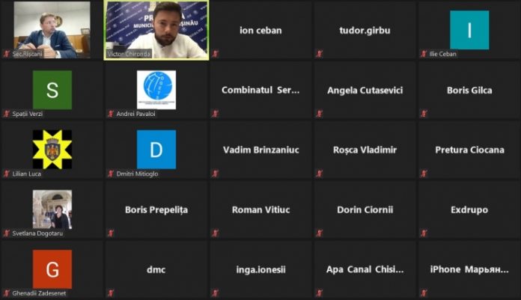
Task: Click the orange G avatar of Ghenadii Zadesenet
Action: pos(52,269)
